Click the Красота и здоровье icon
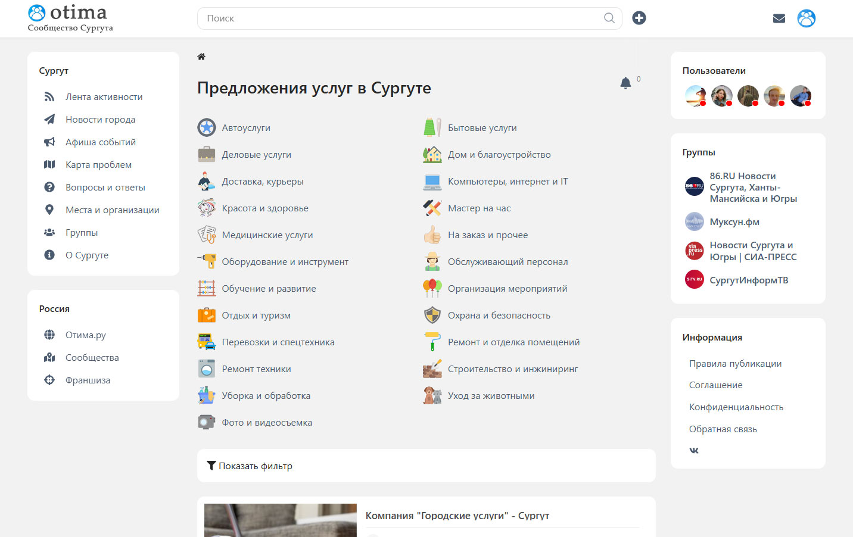This screenshot has width=853, height=537. (x=207, y=208)
